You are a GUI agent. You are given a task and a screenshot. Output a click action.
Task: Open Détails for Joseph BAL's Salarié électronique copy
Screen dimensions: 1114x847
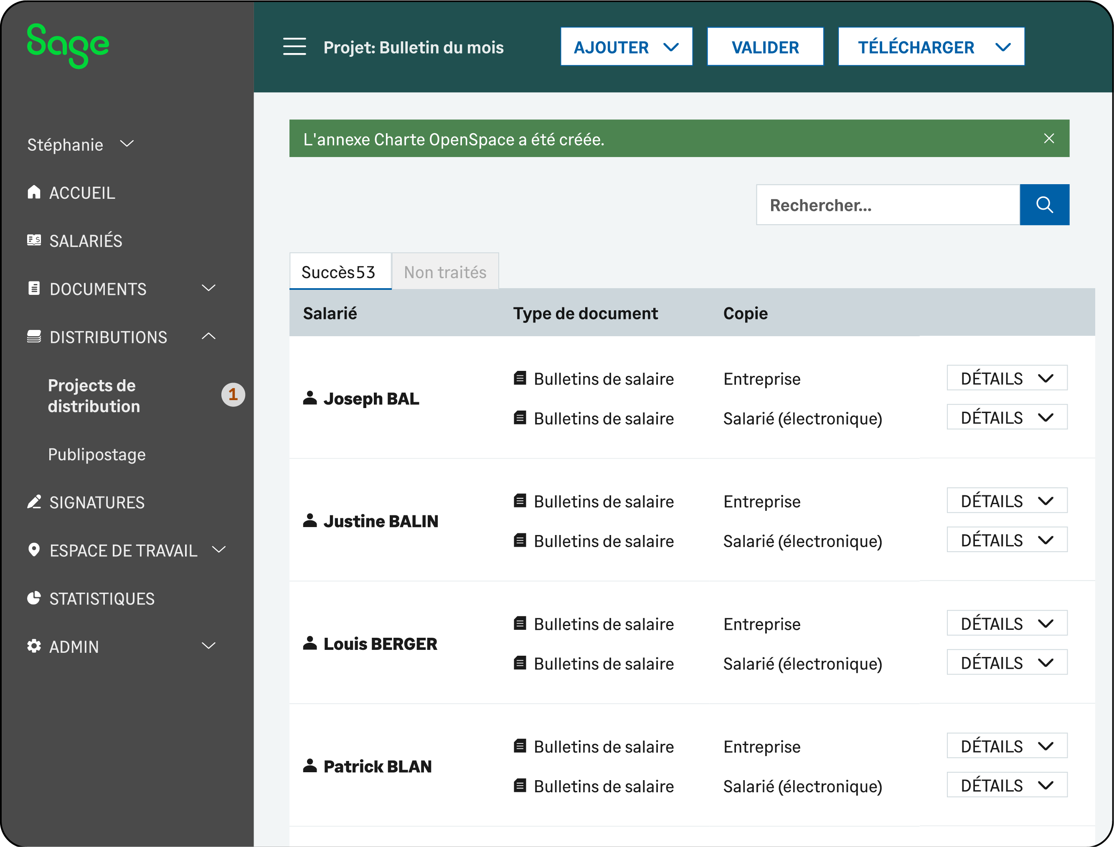coord(1007,417)
